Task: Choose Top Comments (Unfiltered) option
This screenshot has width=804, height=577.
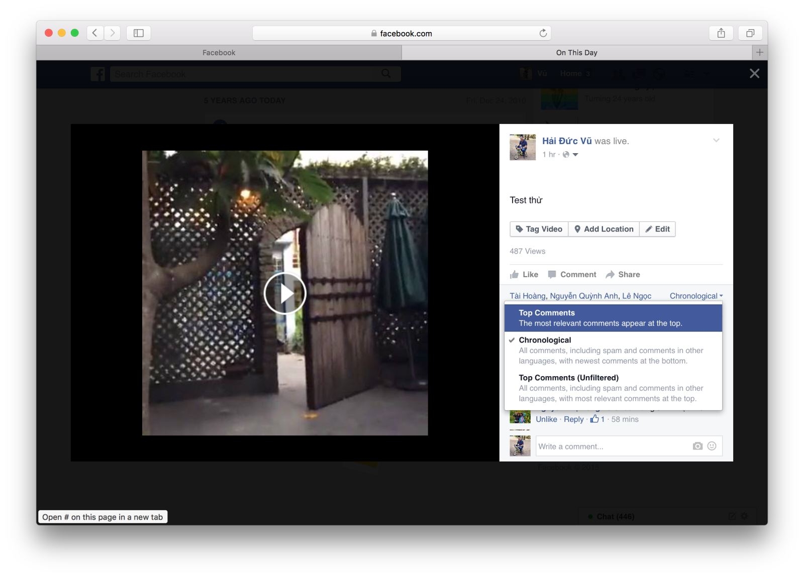Action: coord(614,388)
